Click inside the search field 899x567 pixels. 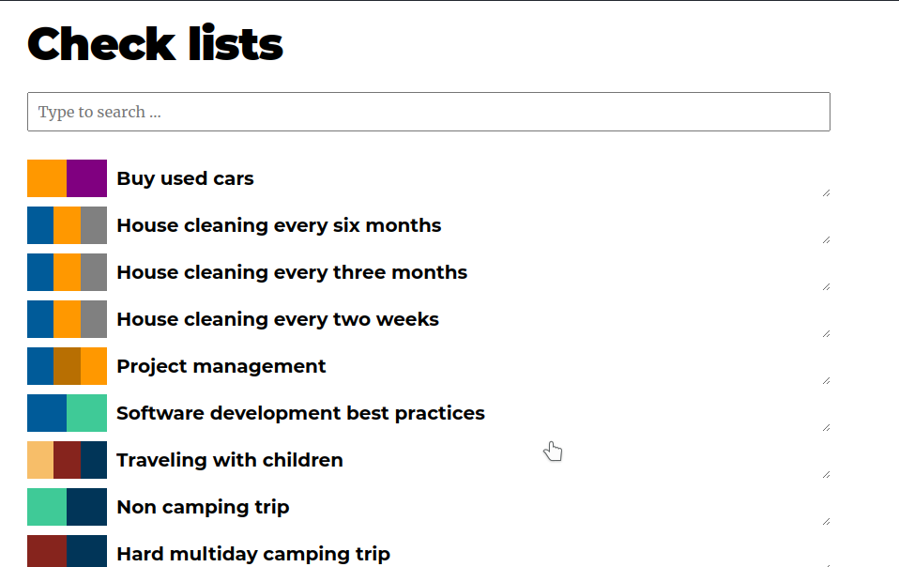click(x=429, y=112)
